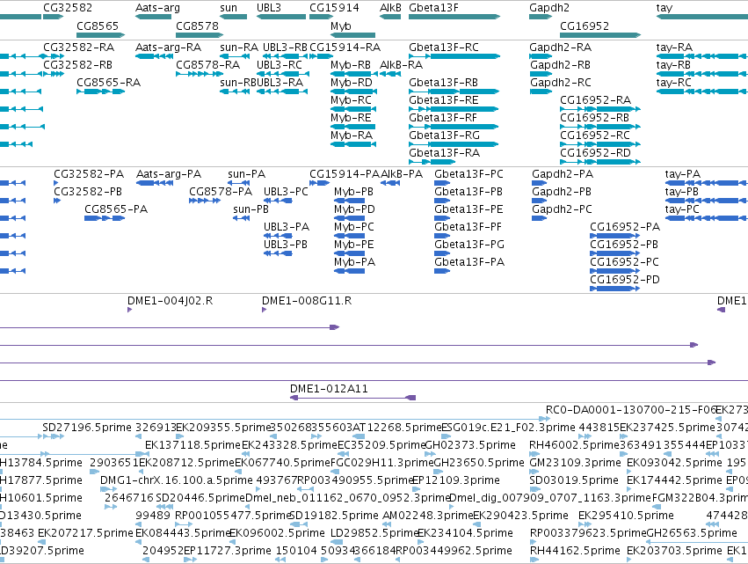This screenshot has height=564, width=748.
Task: Select transcript UBL3-RC label
Action: [279, 65]
